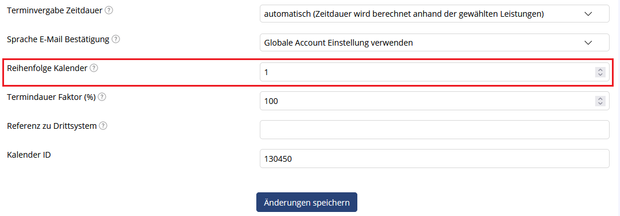
Task: Click the Referenz zu Drittsystem label text
Action: click(52, 126)
